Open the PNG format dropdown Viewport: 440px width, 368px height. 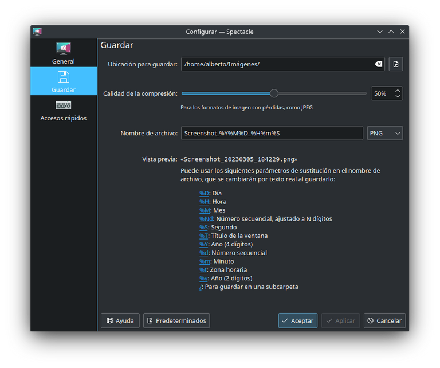pyautogui.click(x=385, y=133)
